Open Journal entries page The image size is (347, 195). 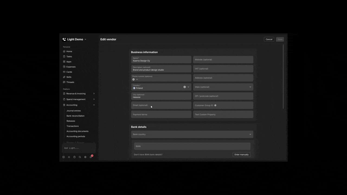click(x=73, y=111)
